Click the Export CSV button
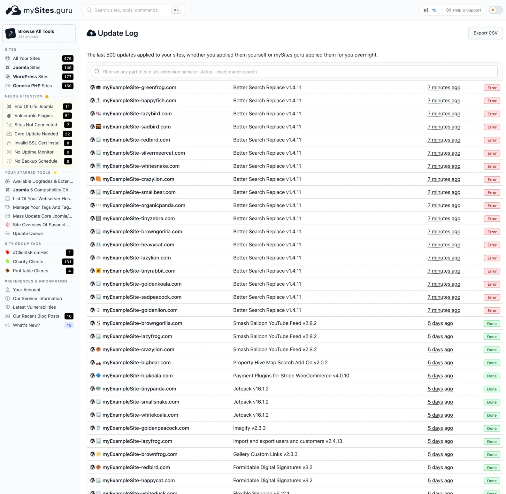The image size is (506, 494). [485, 33]
